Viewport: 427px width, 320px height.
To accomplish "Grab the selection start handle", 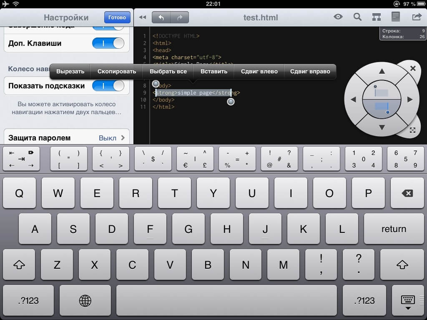I will (x=156, y=84).
